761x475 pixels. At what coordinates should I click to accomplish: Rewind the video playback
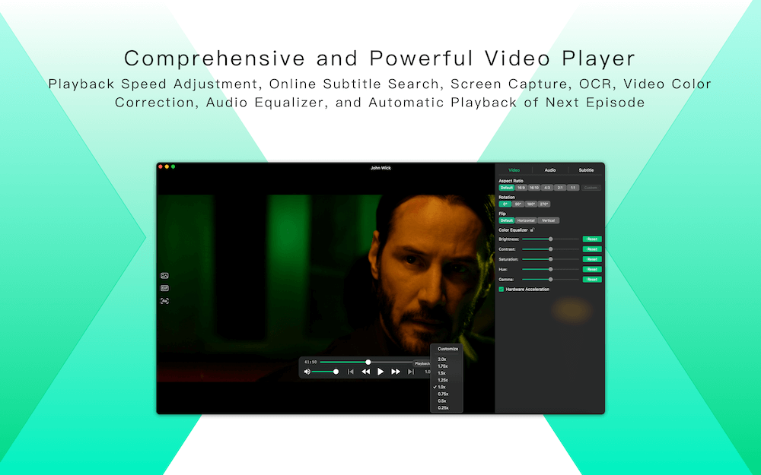pyautogui.click(x=366, y=372)
